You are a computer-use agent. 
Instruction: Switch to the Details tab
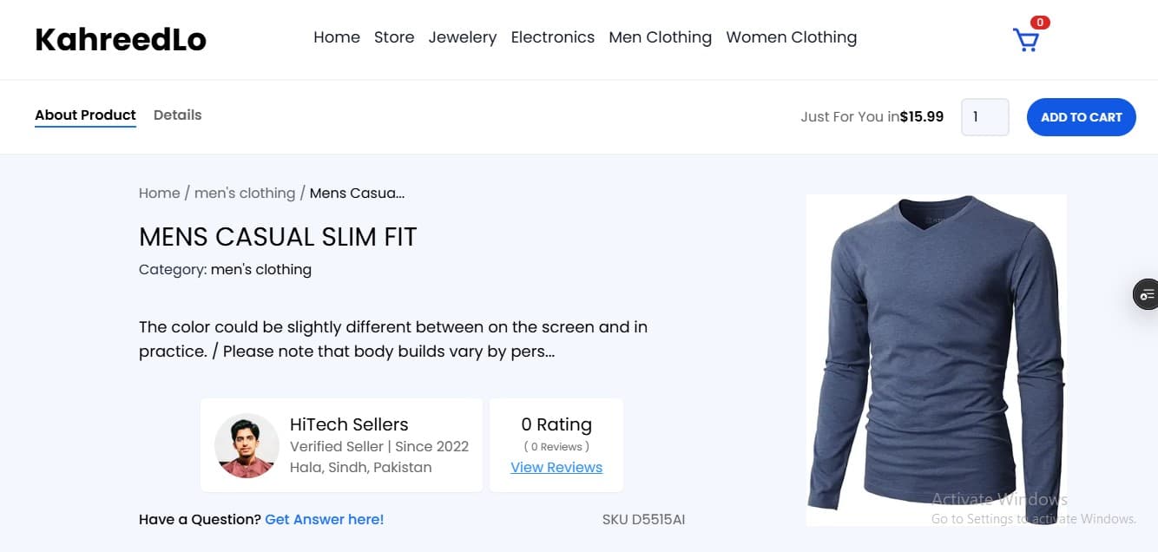point(178,115)
